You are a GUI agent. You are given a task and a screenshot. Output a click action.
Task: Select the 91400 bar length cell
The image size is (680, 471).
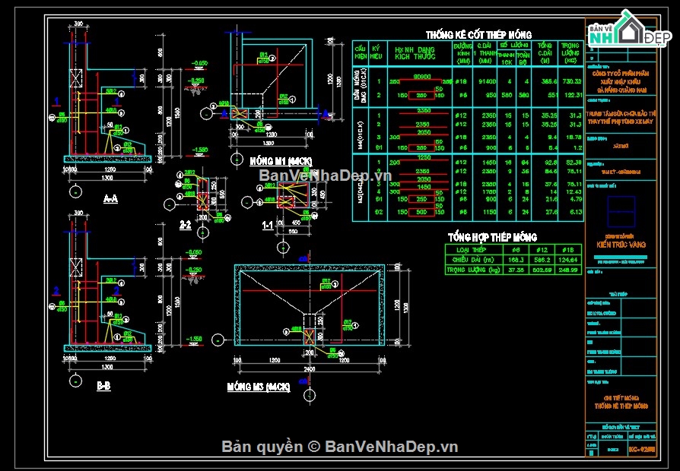point(487,81)
